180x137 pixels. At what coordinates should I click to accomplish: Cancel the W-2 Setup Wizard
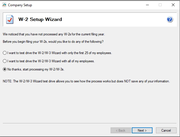tap(166, 130)
